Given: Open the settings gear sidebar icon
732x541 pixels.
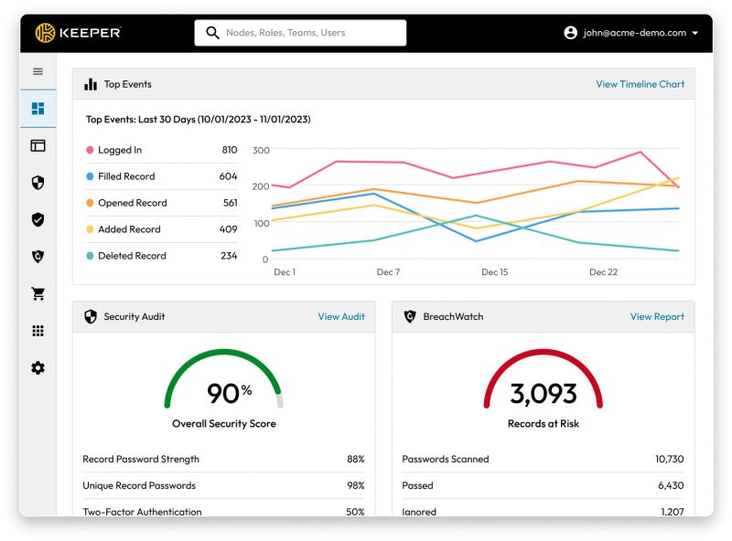Looking at the screenshot, I should click(x=38, y=368).
